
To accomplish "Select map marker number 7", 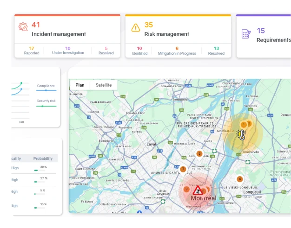I will [x=183, y=170].
